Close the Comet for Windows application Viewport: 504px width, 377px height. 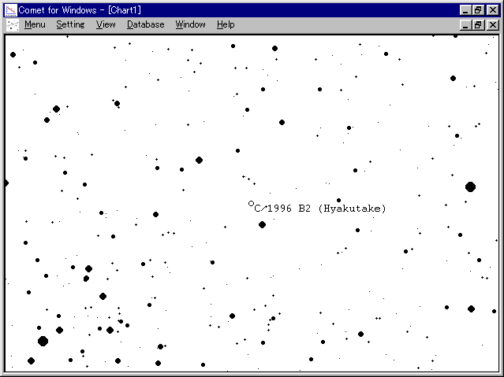(x=492, y=9)
